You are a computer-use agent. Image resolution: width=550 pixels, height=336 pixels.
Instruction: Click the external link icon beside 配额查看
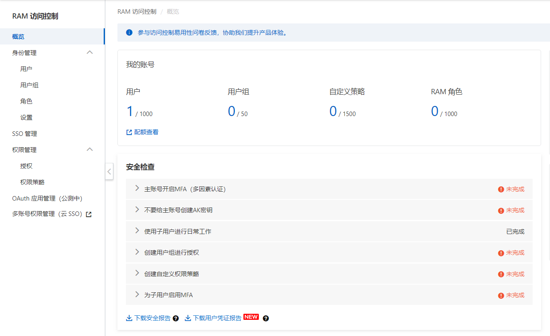tap(128, 132)
